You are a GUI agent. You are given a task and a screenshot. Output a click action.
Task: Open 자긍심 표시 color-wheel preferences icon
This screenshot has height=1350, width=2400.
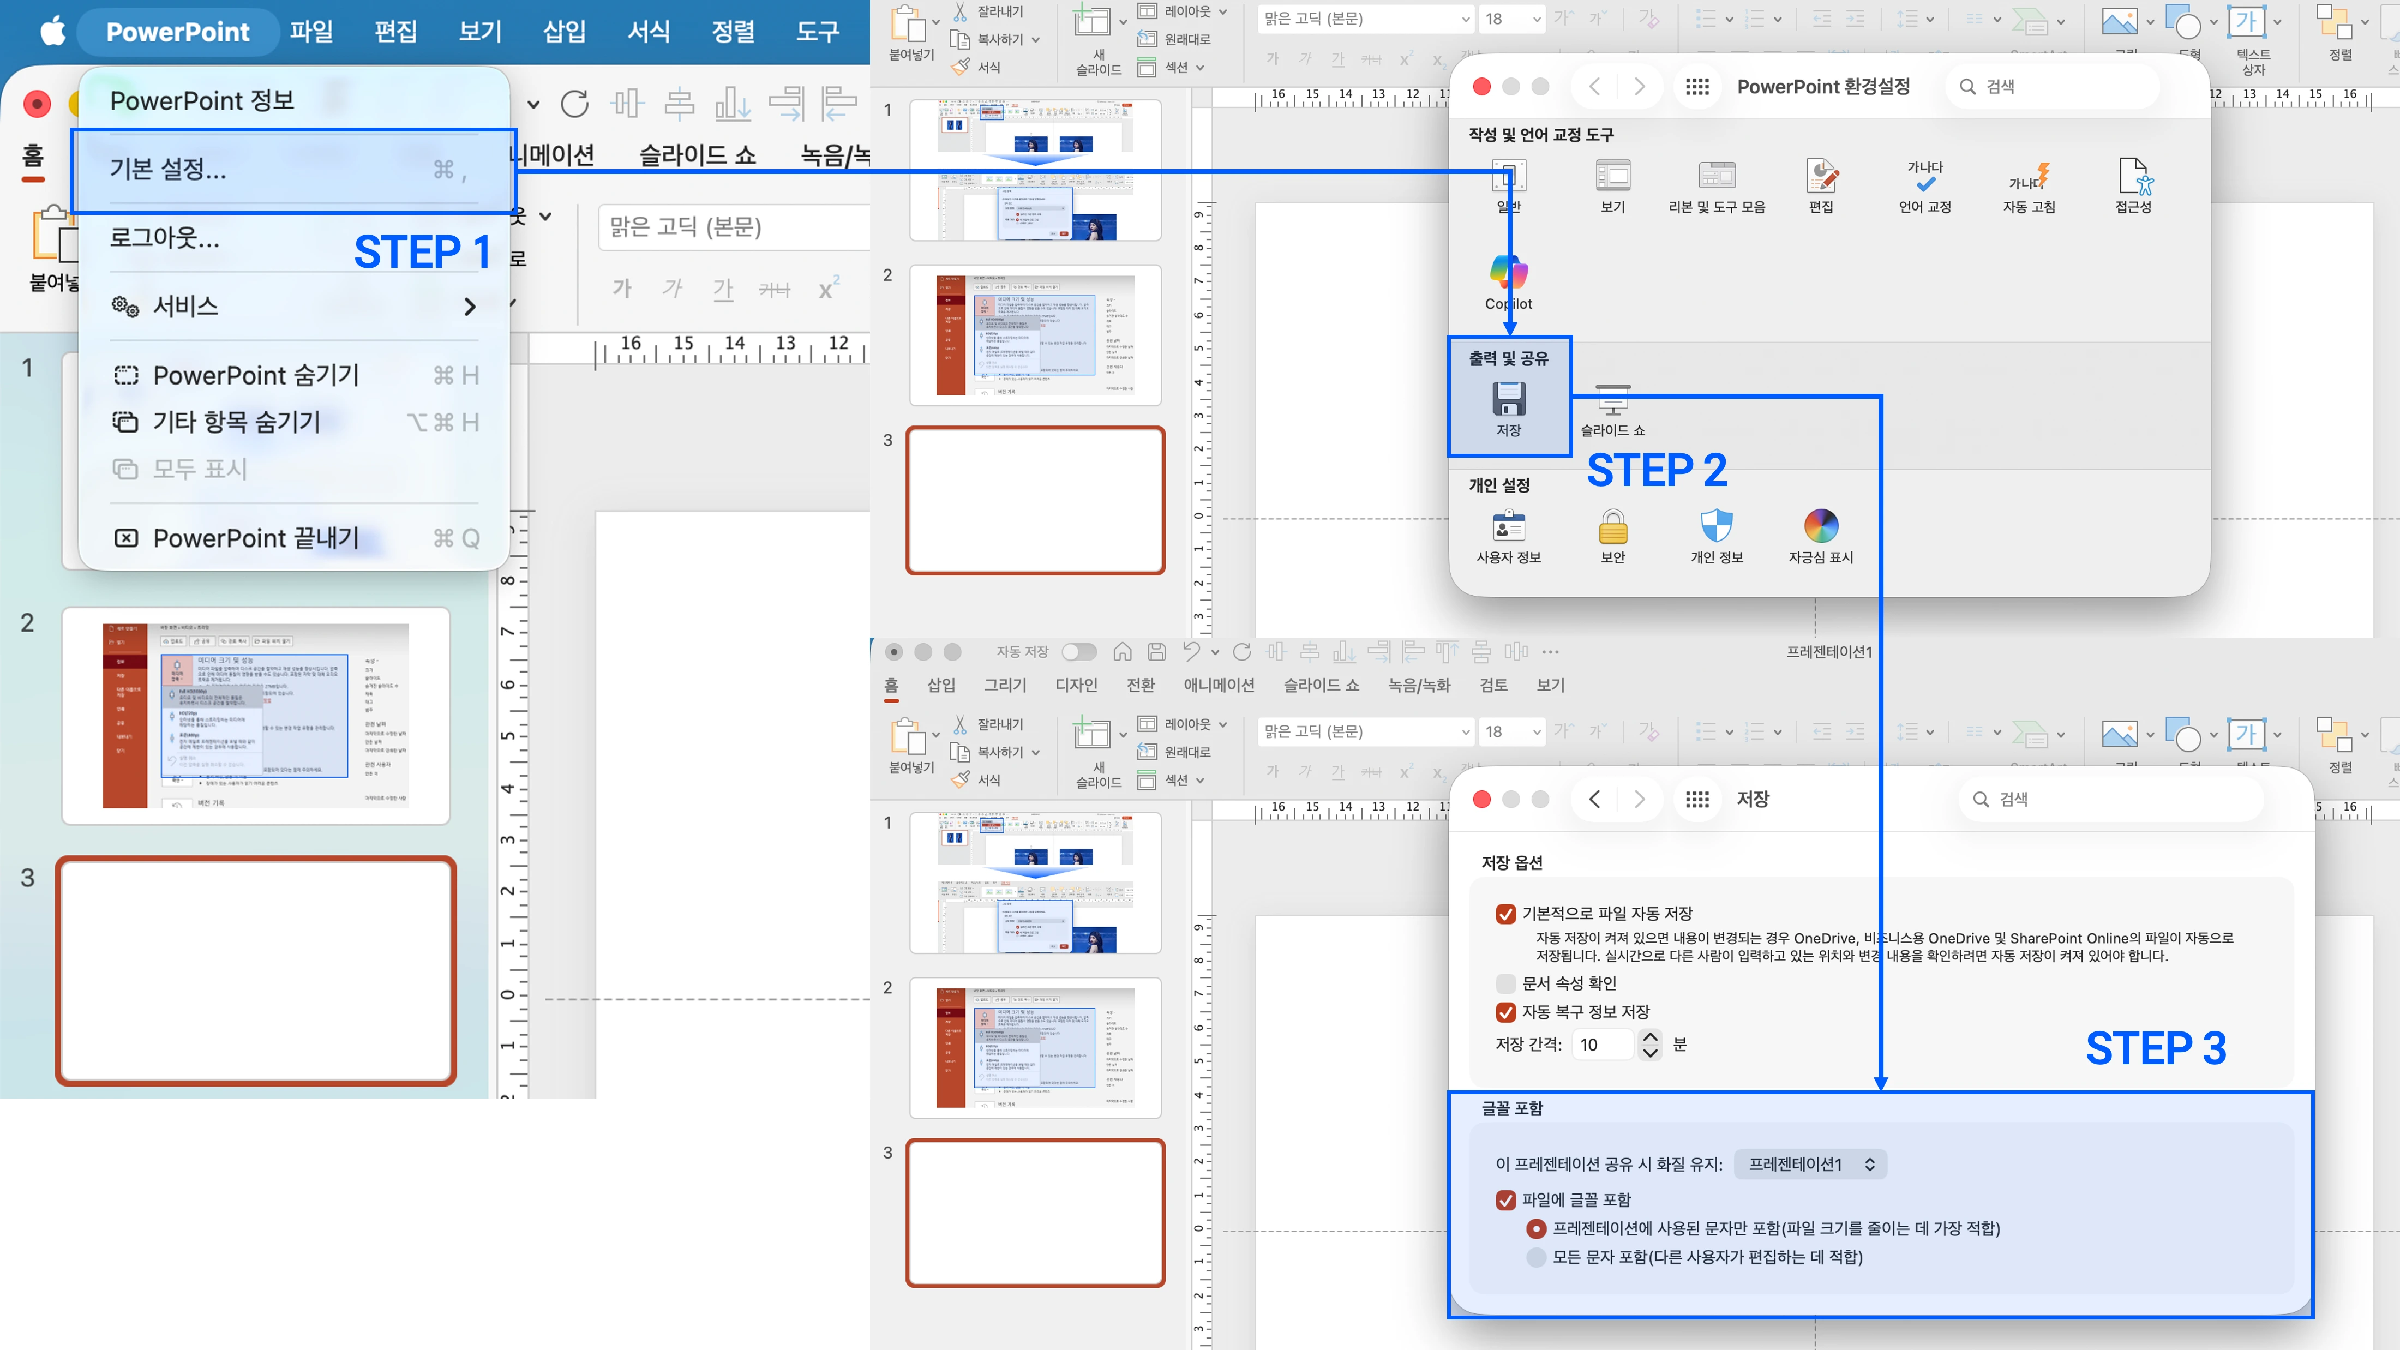pos(1821,526)
